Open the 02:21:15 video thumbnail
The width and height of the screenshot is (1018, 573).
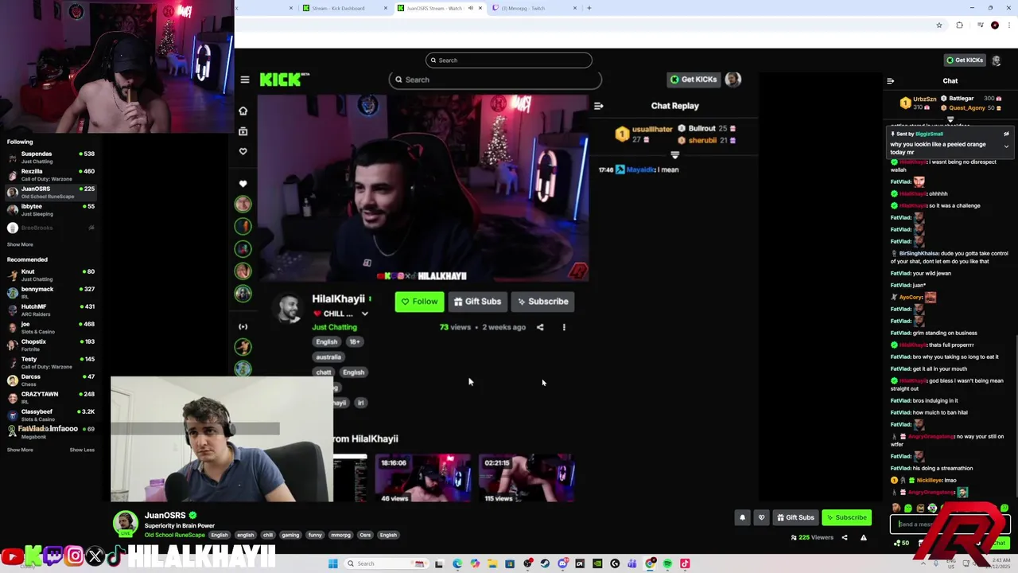(526, 478)
